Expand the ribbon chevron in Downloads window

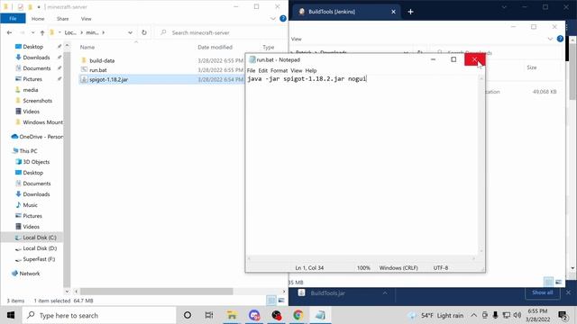[550, 39]
